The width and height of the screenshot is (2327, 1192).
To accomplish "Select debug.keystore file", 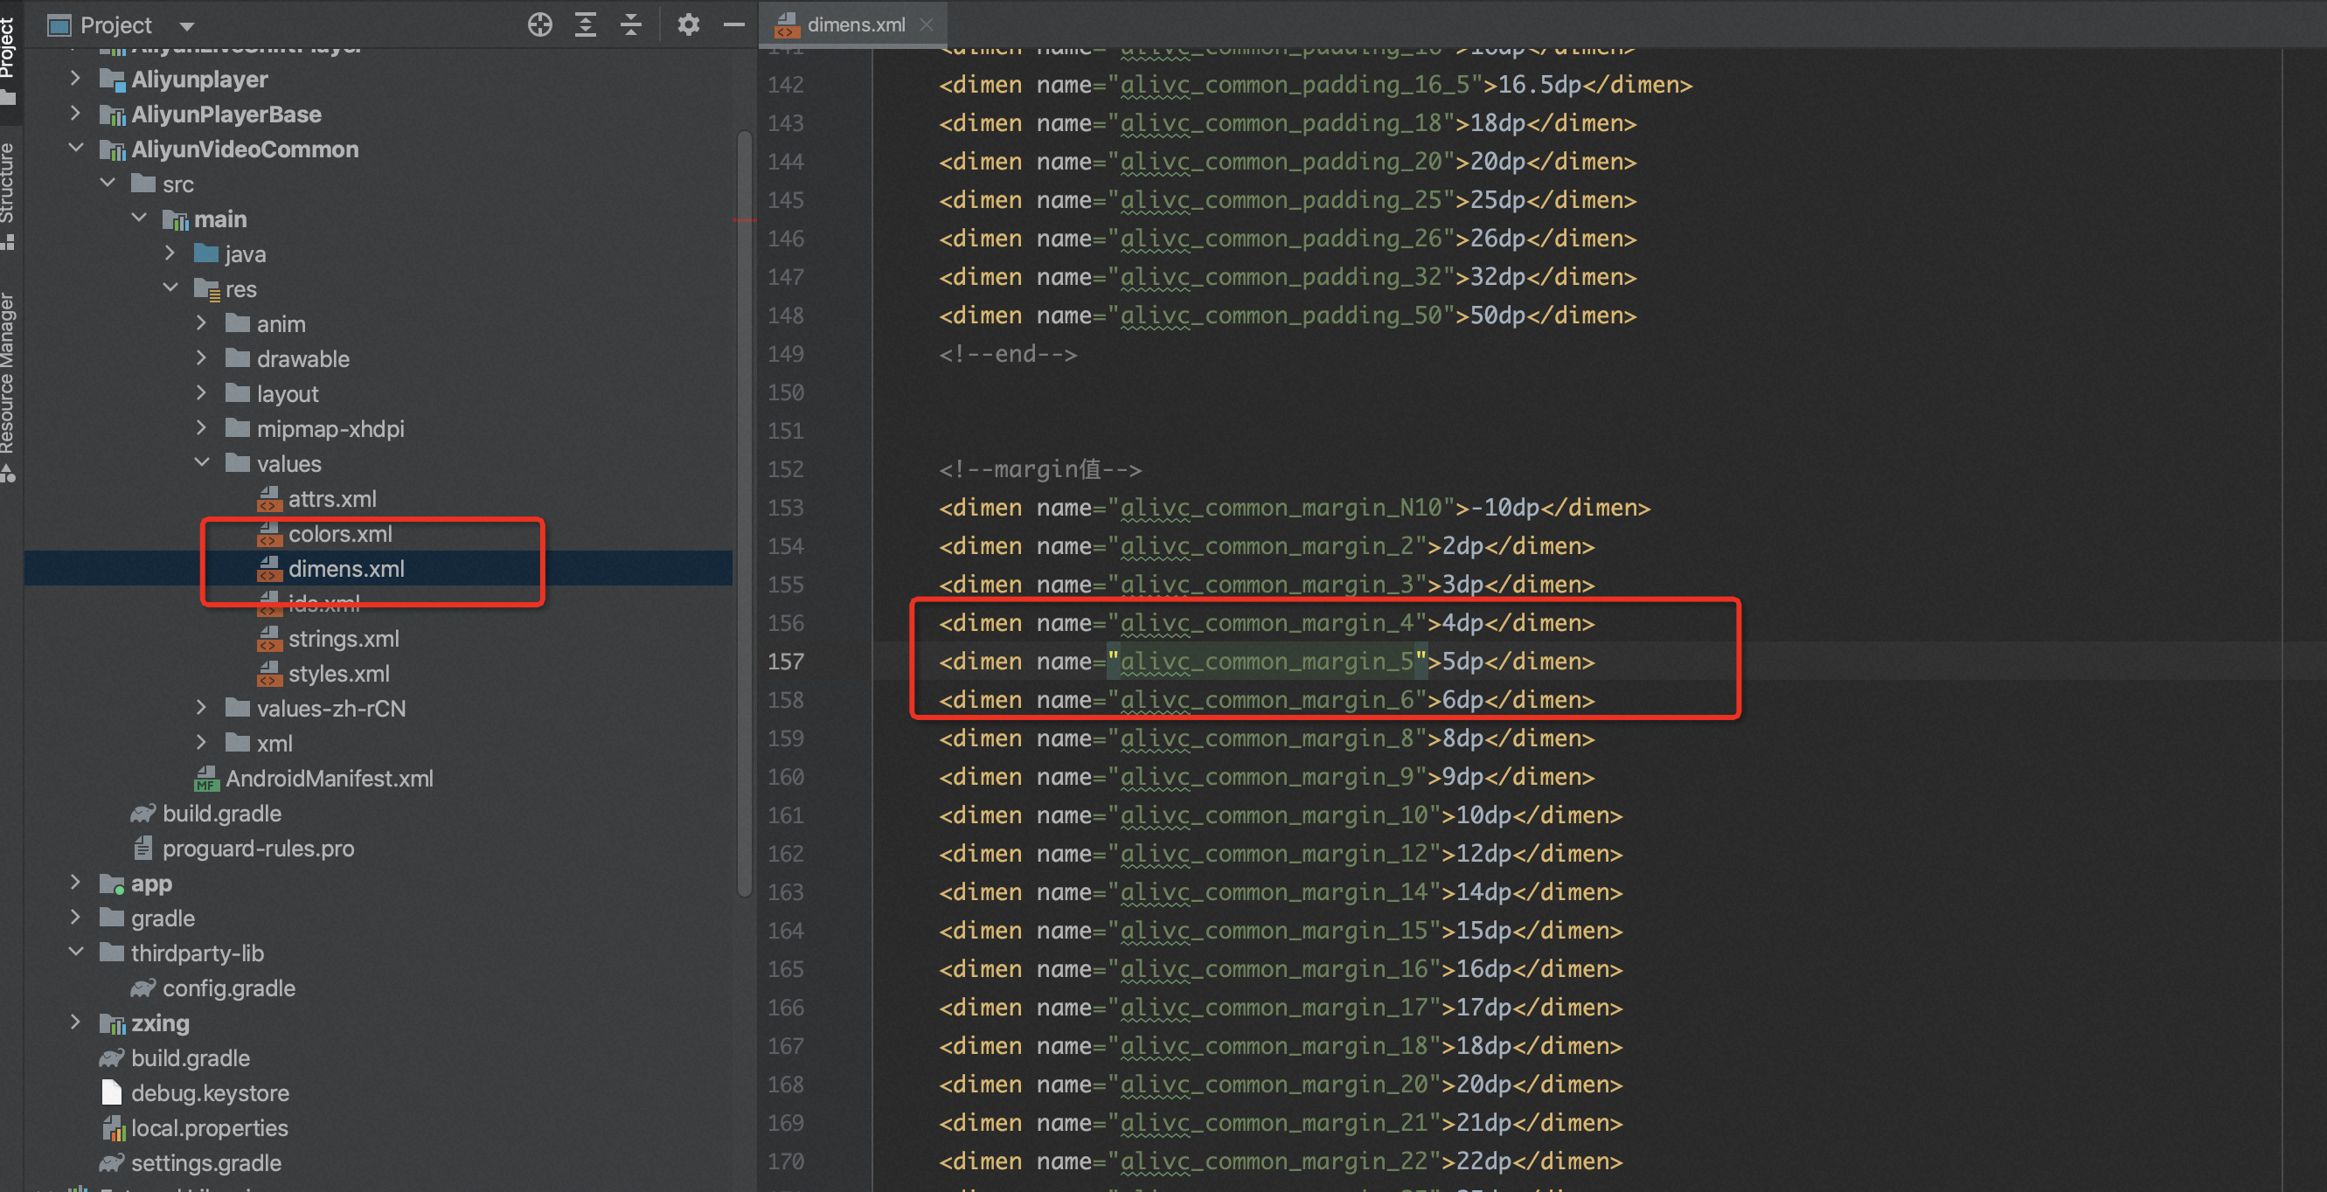I will [x=210, y=1092].
